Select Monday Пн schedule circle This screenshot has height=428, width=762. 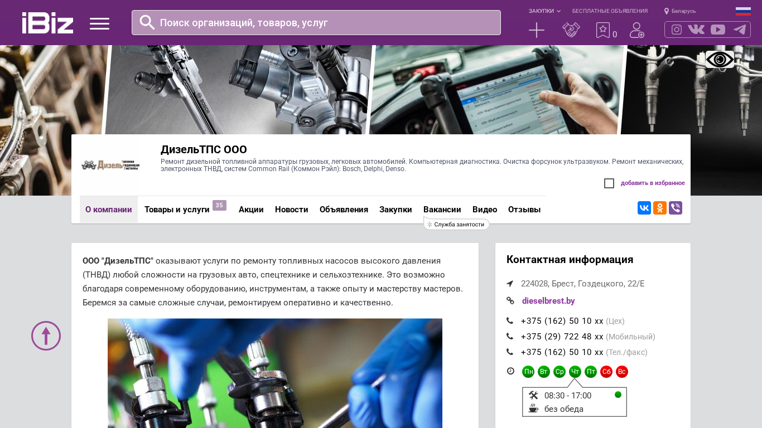[528, 372]
